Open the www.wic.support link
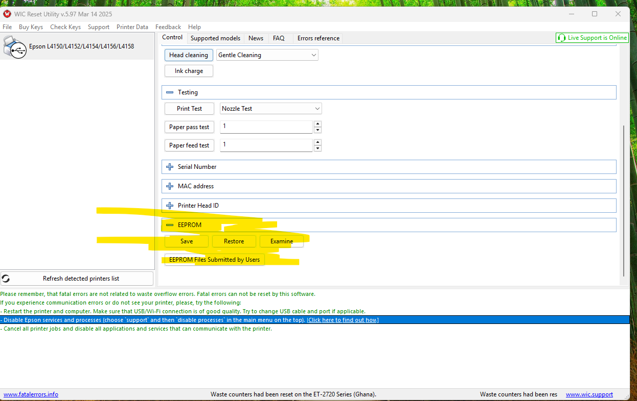 click(x=589, y=394)
